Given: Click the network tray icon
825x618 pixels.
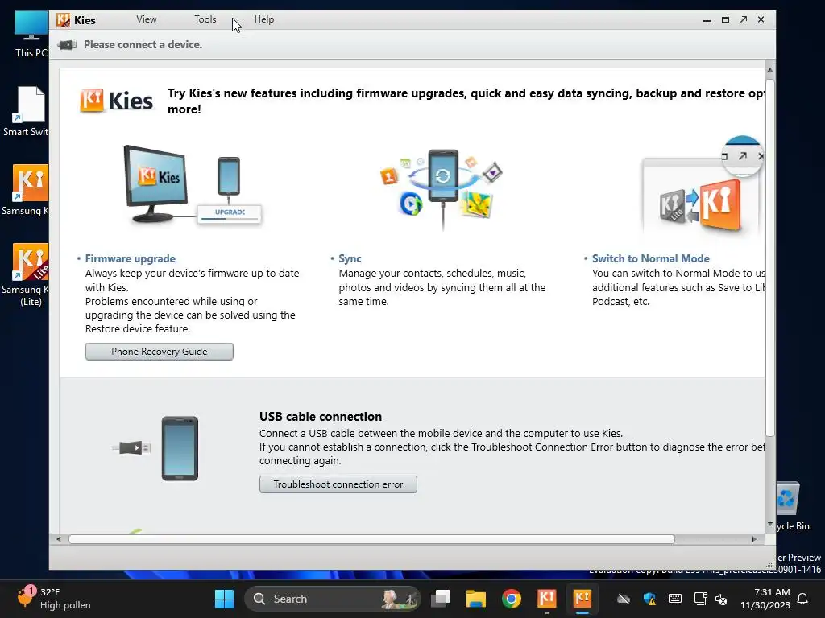Looking at the screenshot, I should pos(700,599).
